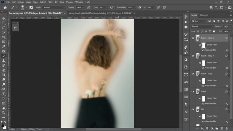The image size is (233, 131).
Task: Select the Horizontal Type tool
Action: (4, 94)
